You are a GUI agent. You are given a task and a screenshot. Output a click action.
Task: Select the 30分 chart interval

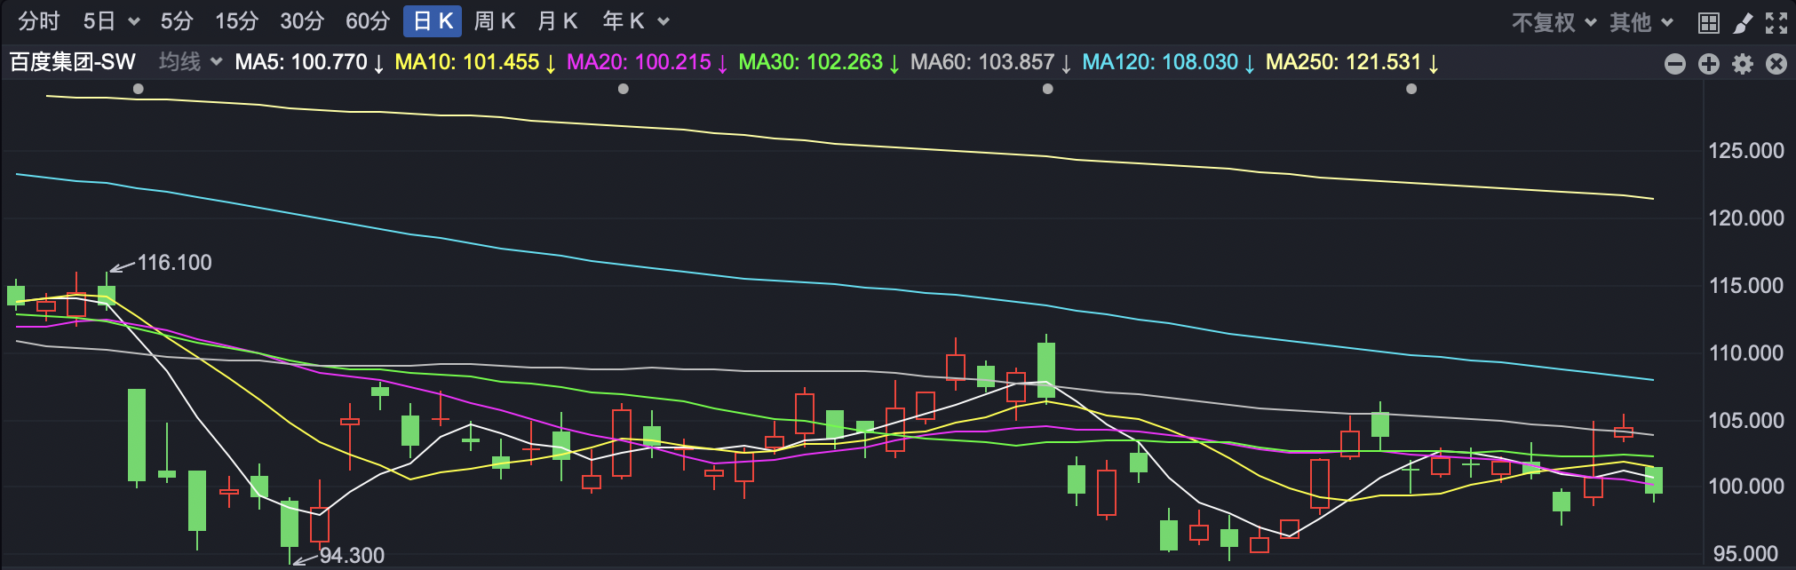pyautogui.click(x=302, y=21)
